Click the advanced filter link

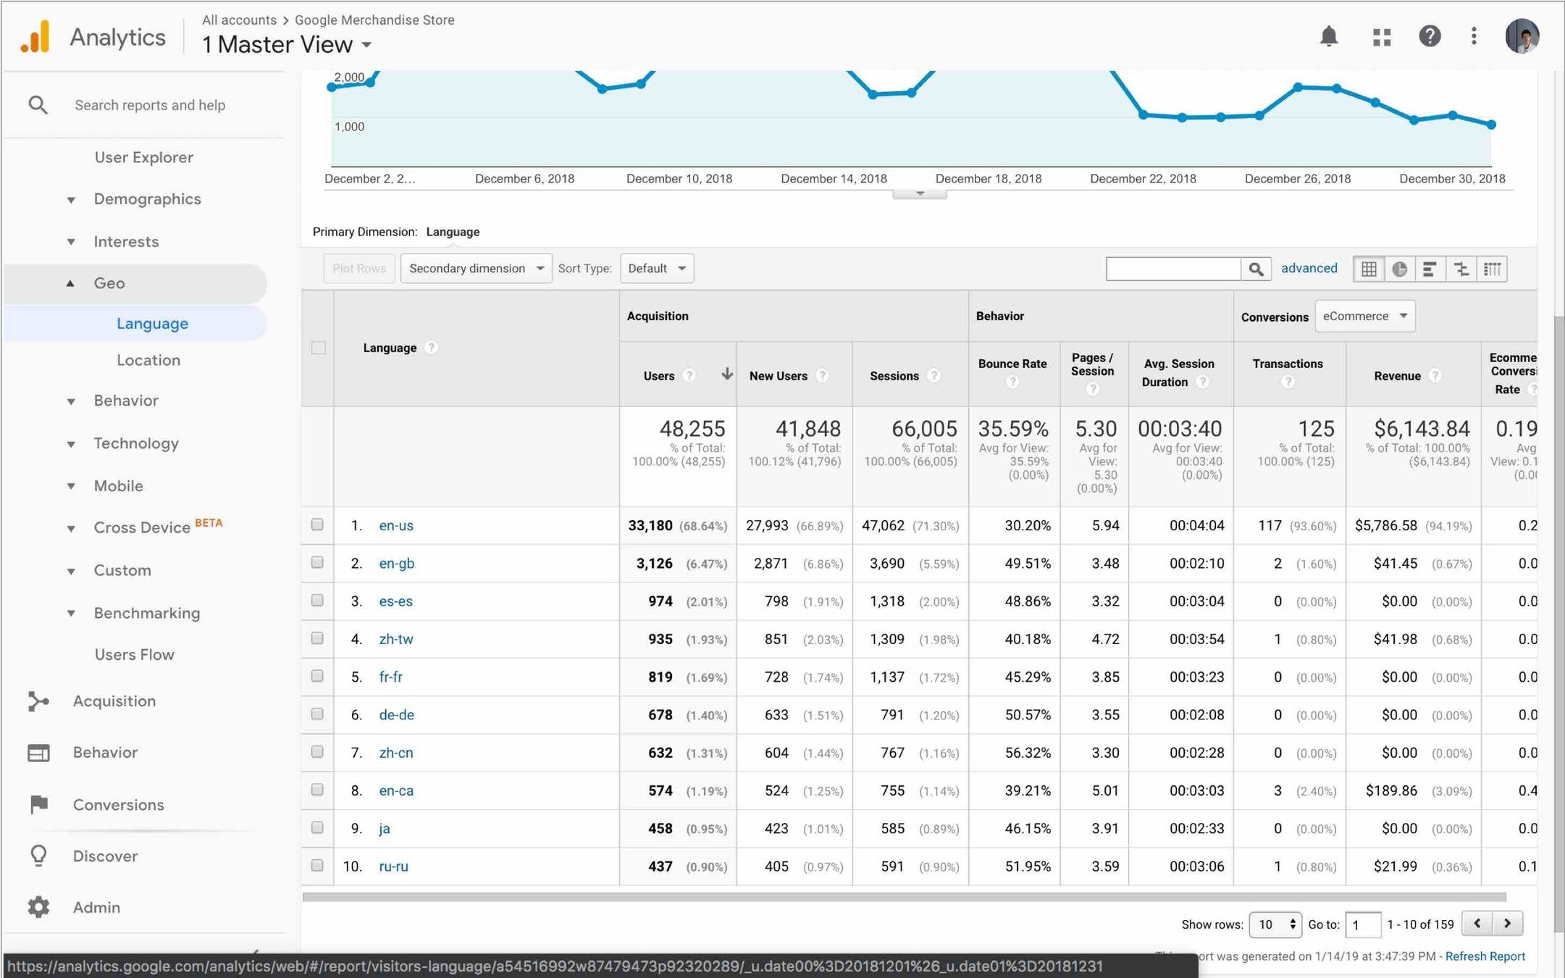[x=1309, y=268]
